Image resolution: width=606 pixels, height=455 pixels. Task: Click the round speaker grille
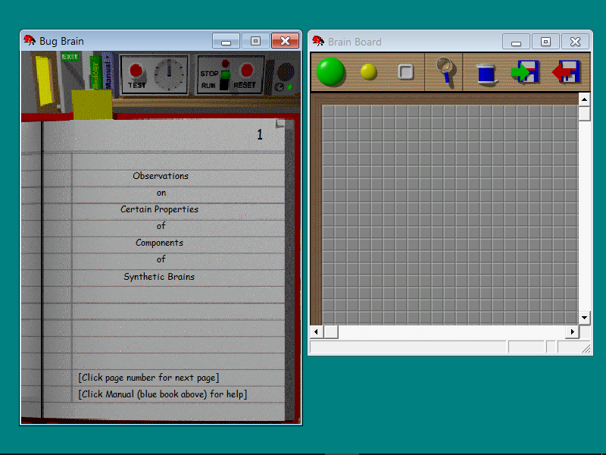(x=286, y=71)
